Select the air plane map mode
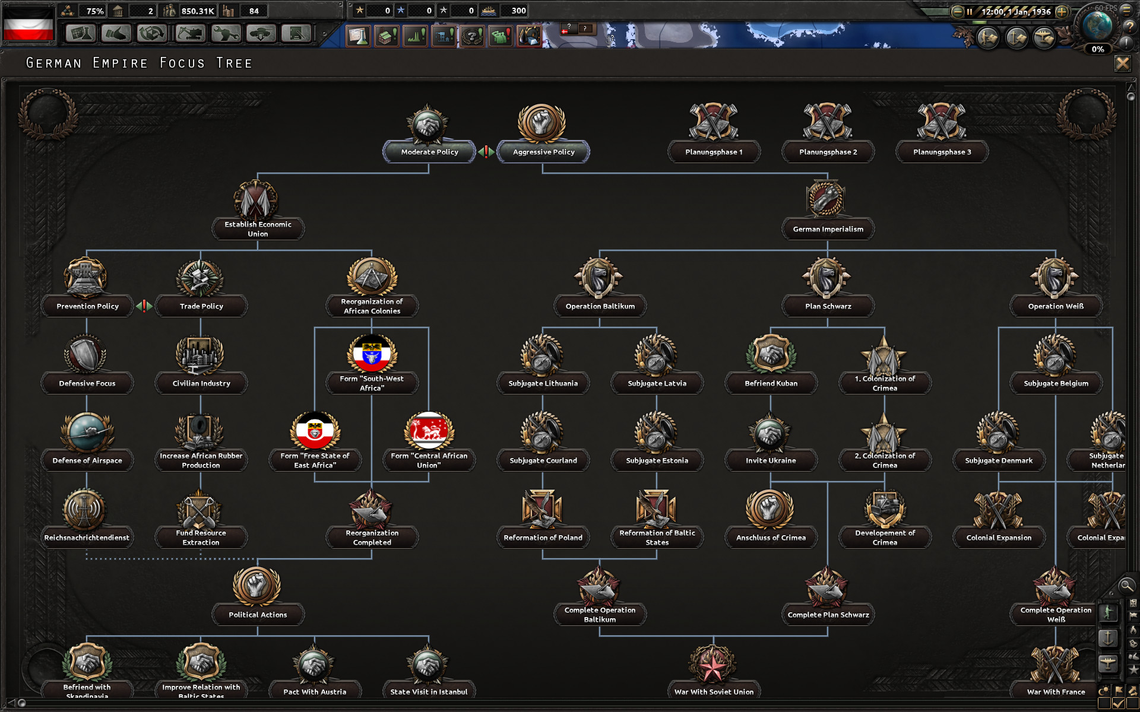The width and height of the screenshot is (1140, 712). pos(1108,663)
